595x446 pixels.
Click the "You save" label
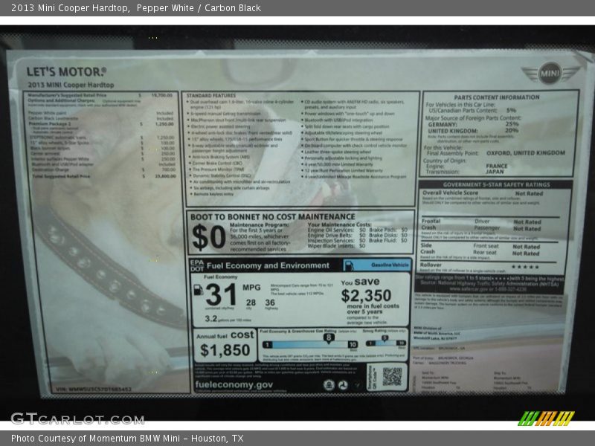[360, 282]
